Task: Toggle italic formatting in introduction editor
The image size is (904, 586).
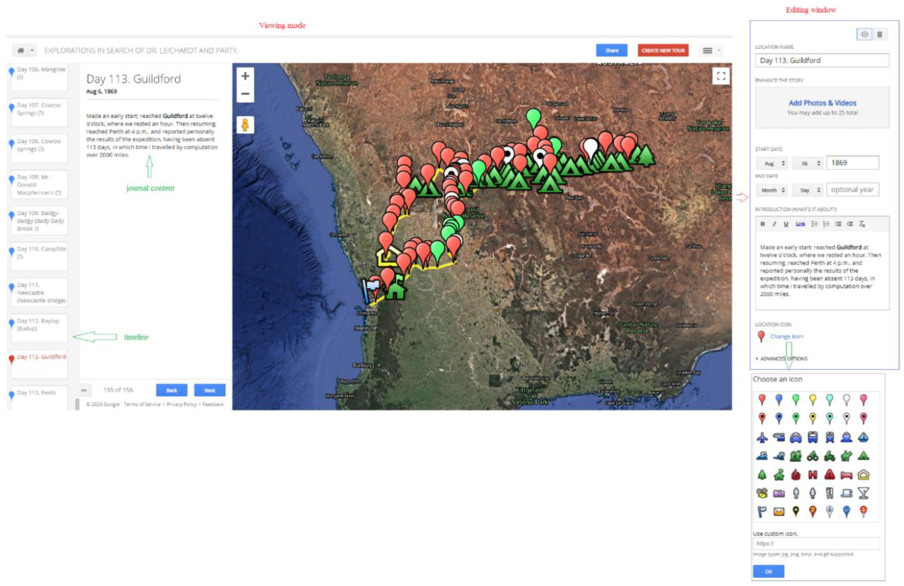Action: [x=774, y=224]
